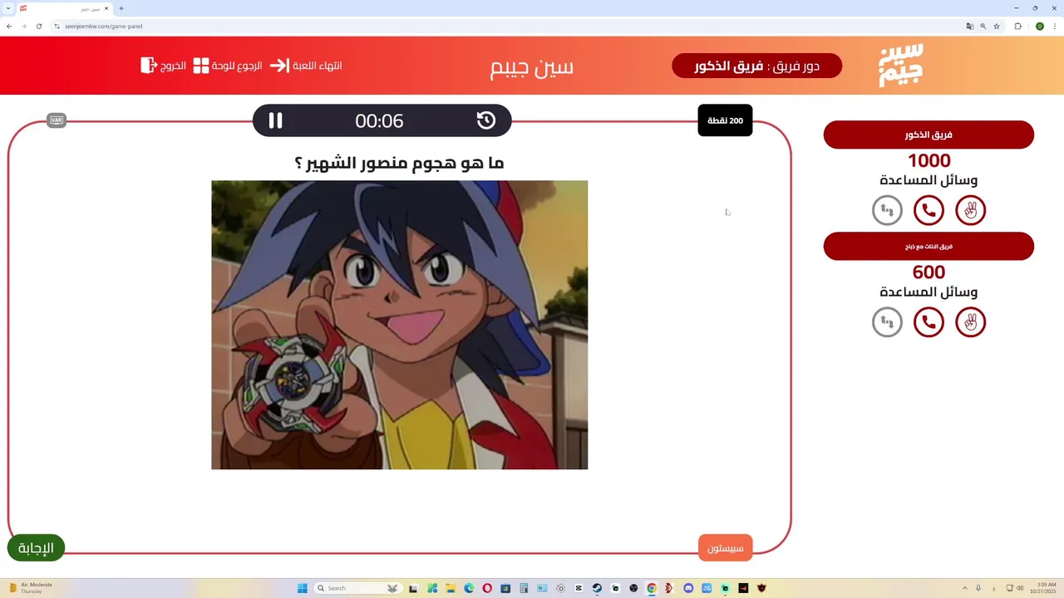Screen dimensions: 1064x598
Task: Open a new browser tab with the plus
Action: click(121, 8)
